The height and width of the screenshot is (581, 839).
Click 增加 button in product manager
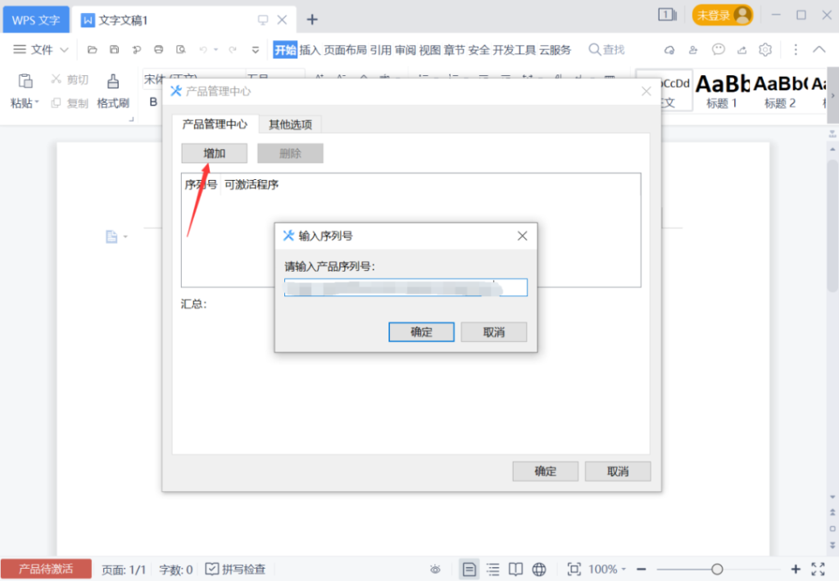tap(214, 153)
